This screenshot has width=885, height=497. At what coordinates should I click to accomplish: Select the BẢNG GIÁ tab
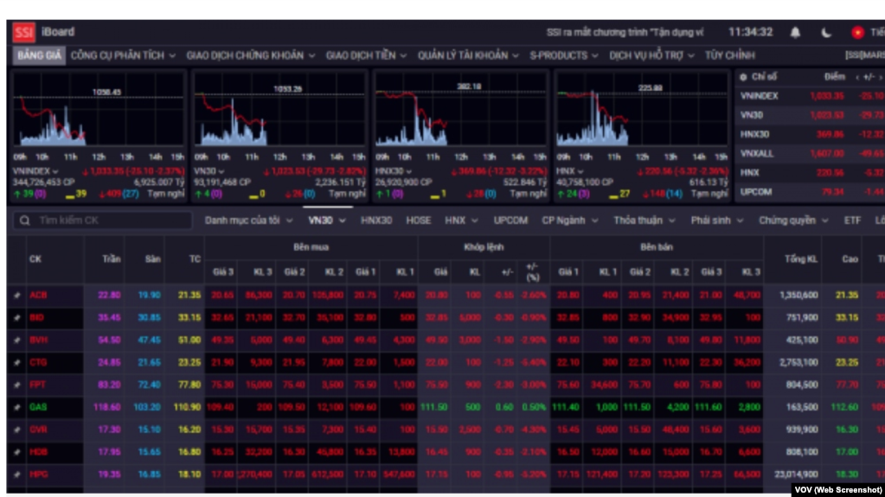click(39, 55)
